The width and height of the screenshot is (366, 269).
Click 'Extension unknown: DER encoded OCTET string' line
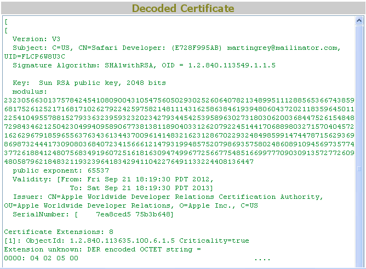tap(102, 249)
